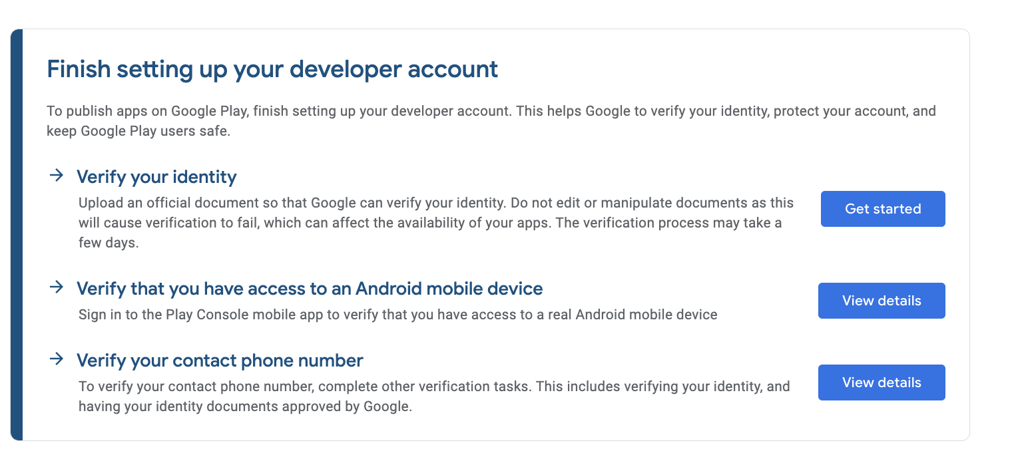View details for Android mobile device verification

click(x=882, y=301)
